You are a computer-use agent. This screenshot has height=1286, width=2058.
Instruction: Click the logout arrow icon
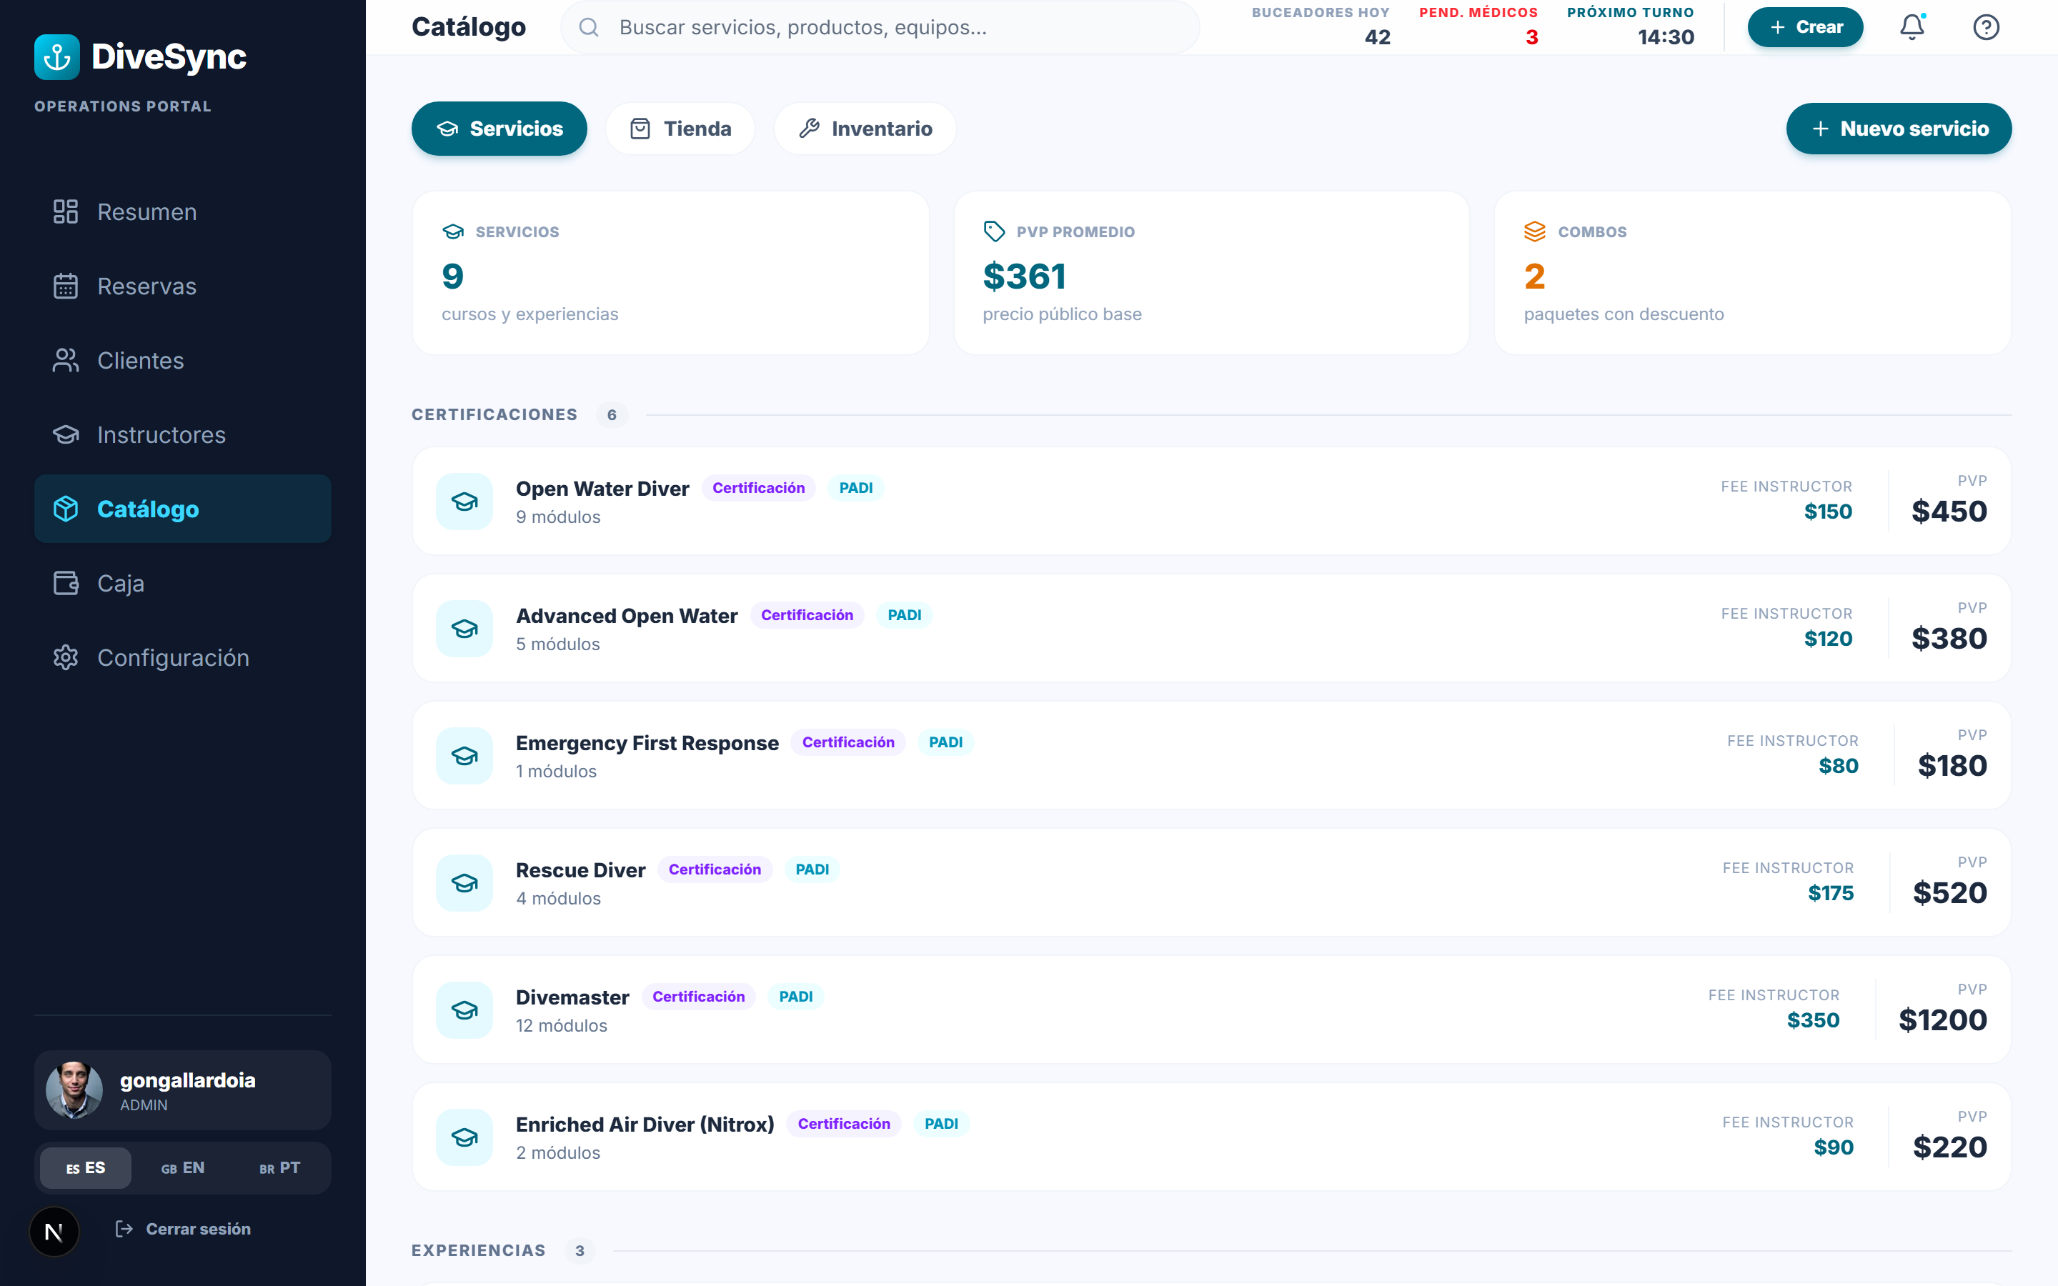pyautogui.click(x=124, y=1228)
